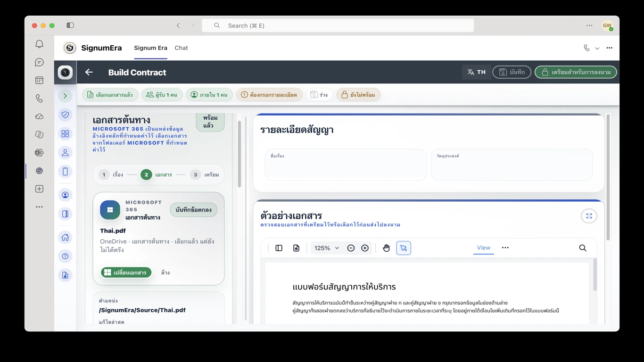Open the TH language selector
644x362 pixels.
pos(476,72)
